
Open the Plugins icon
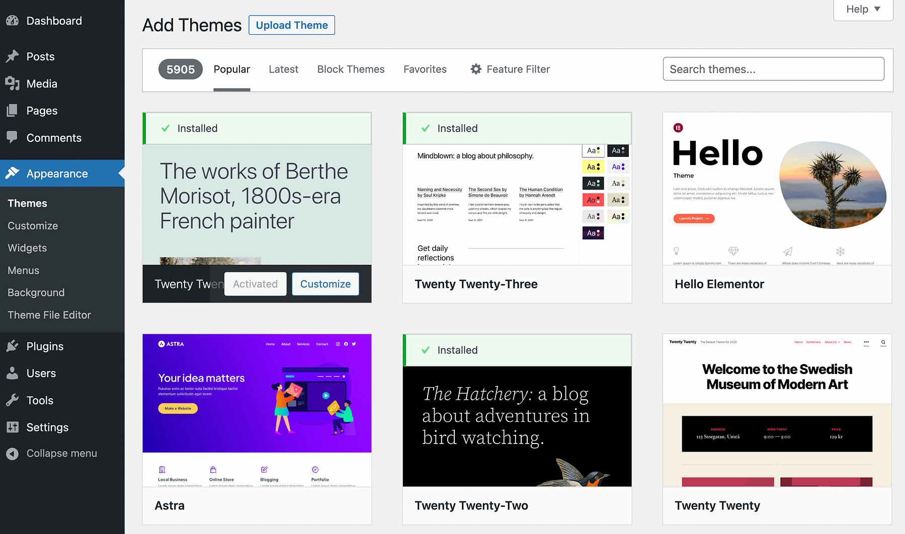tap(12, 346)
